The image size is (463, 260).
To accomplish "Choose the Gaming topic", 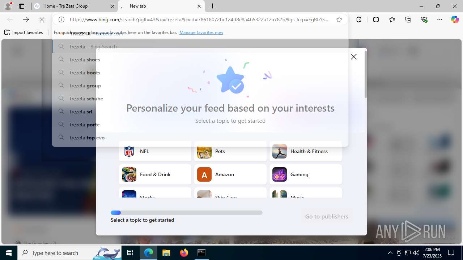I will [x=306, y=174].
